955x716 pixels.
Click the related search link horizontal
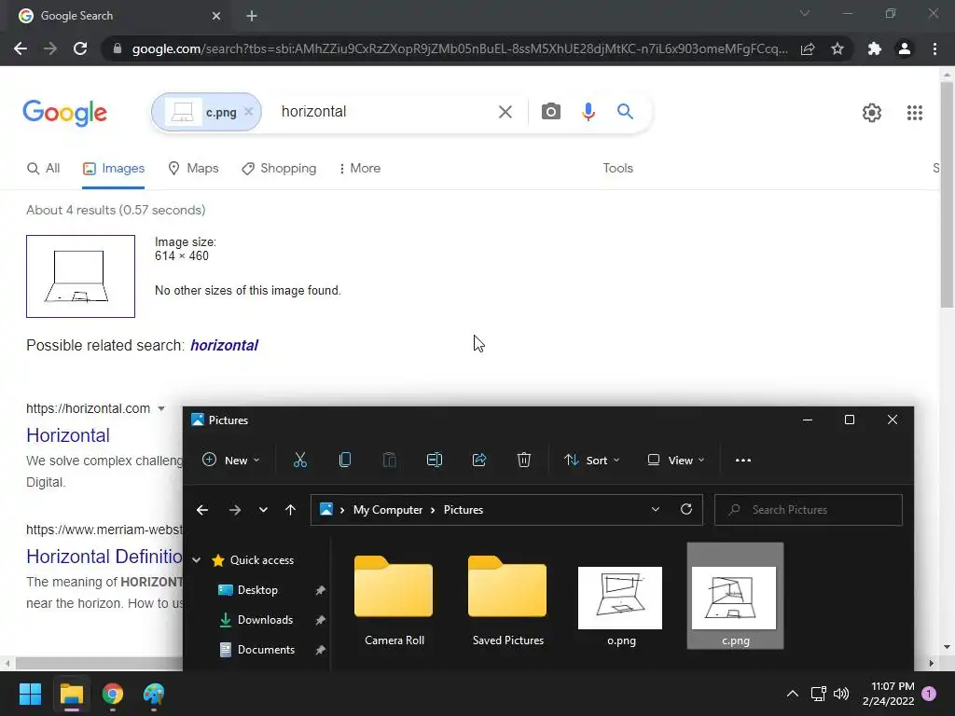[224, 345]
